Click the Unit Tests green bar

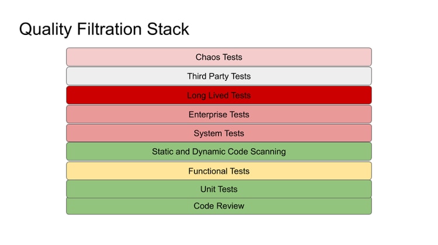tap(219, 189)
